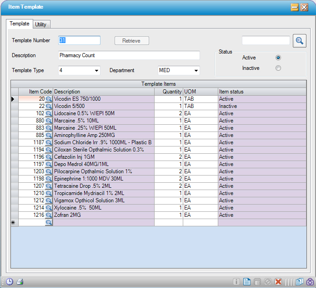This screenshot has width=316, height=288.
Task: Select the Cefazolin Inj 1GM description cell
Action: click(103, 157)
